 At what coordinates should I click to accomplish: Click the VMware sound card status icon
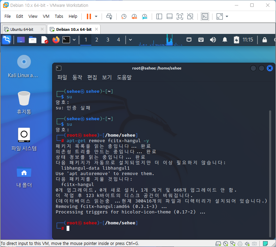[247, 244]
